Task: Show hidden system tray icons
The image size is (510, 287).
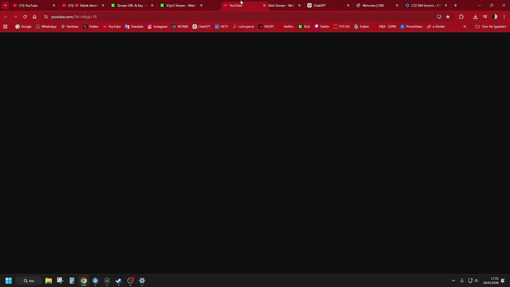Action: point(453,281)
